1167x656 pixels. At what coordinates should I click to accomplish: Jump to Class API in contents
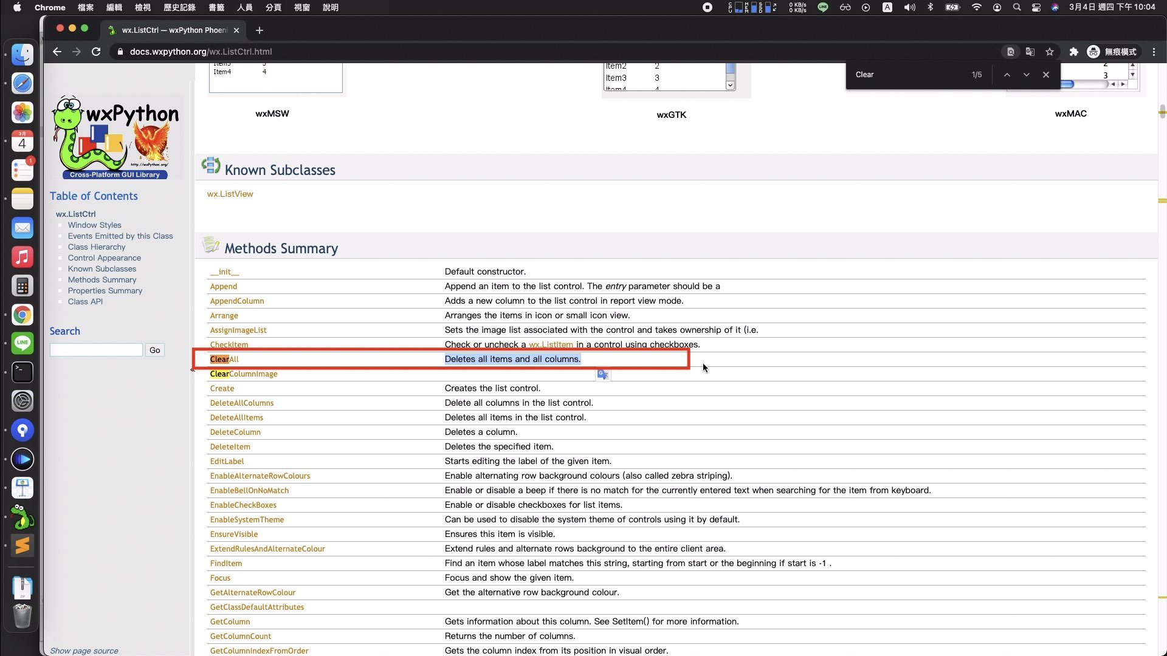tap(85, 301)
